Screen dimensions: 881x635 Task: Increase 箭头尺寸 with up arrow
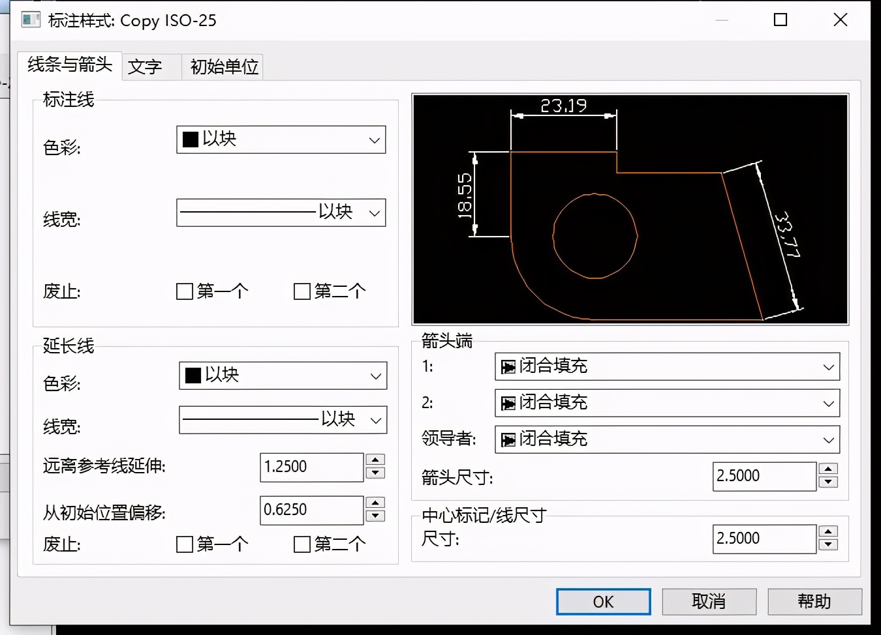[x=828, y=469]
